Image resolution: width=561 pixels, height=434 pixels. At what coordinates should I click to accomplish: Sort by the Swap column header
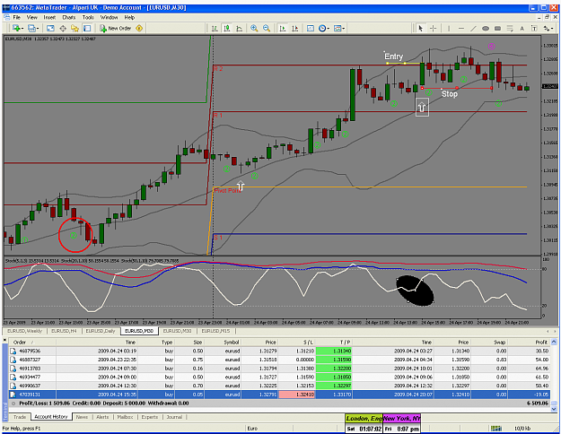click(x=490, y=343)
